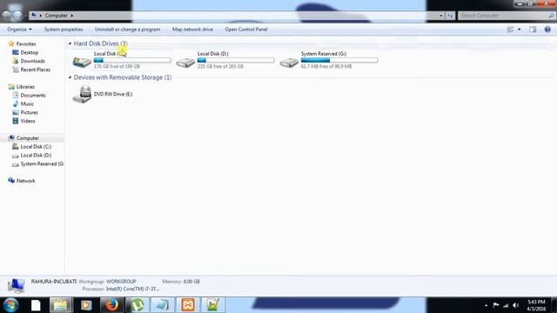This screenshot has height=313, width=557.
Task: Click the Forward navigation arrow
Action: coord(17,16)
